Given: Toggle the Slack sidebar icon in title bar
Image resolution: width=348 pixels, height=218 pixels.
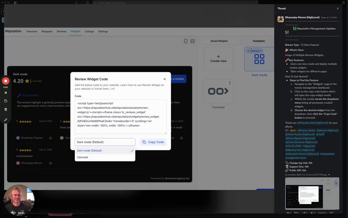Looking at the screenshot, I should pyautogui.click(x=15, y=3).
